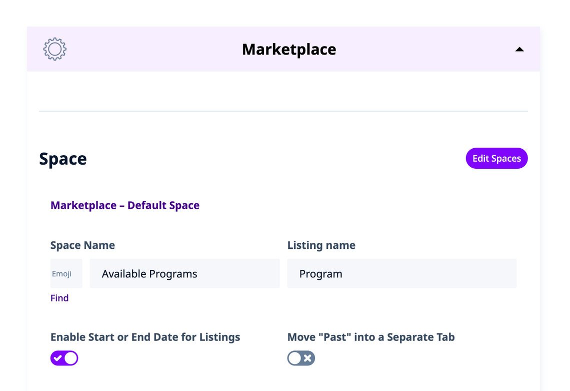The height and width of the screenshot is (391, 570).
Task: Click the Listing name field containing Program
Action: 401,273
